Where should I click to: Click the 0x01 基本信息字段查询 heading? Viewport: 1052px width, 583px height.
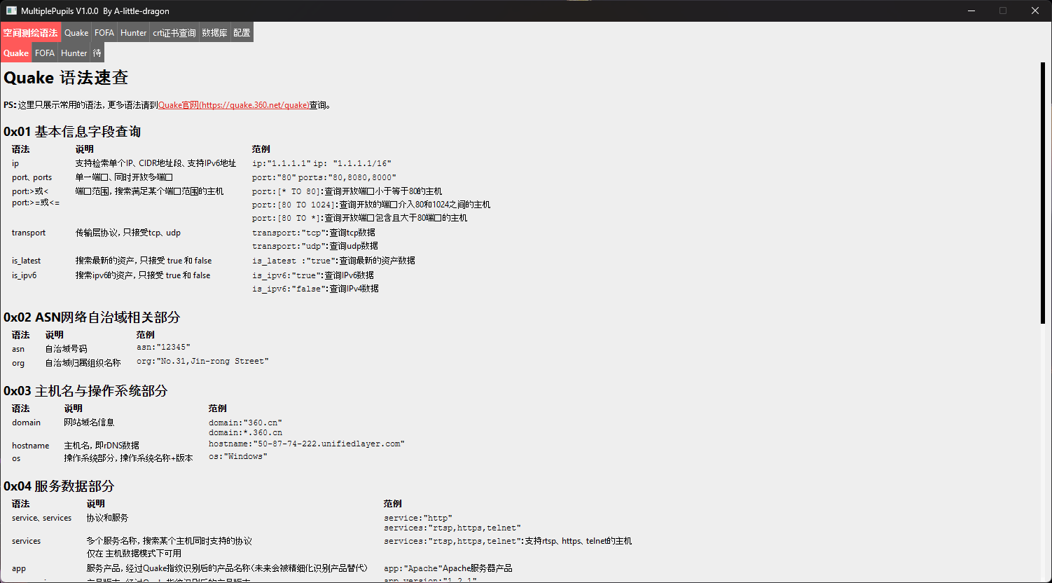[72, 131]
